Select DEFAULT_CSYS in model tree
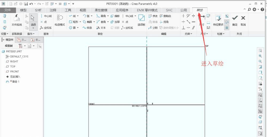 pyautogui.click(x=17, y=57)
